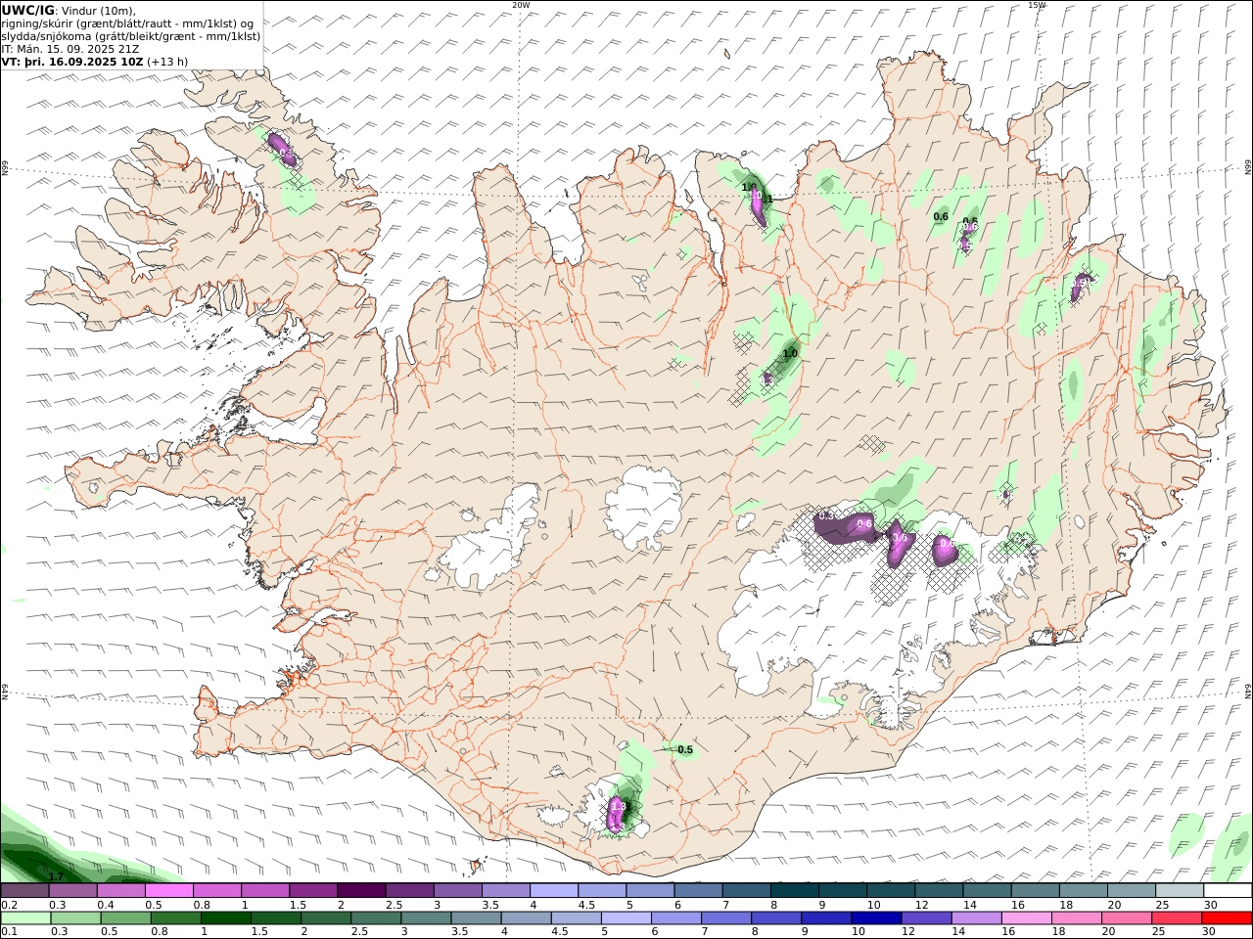Click the '20W' longitude label
The width and height of the screenshot is (1253, 939).
pos(521,5)
